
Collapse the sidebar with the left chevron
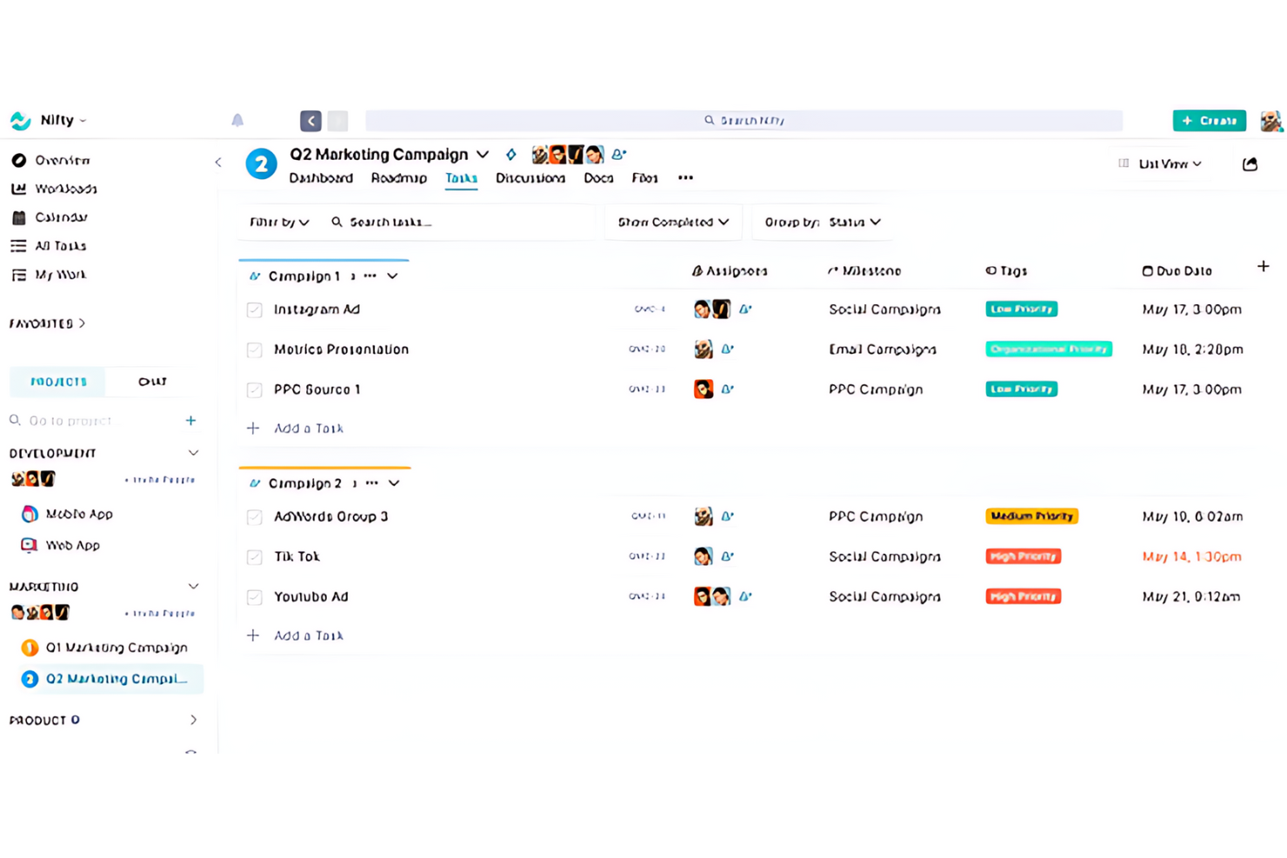(x=218, y=162)
